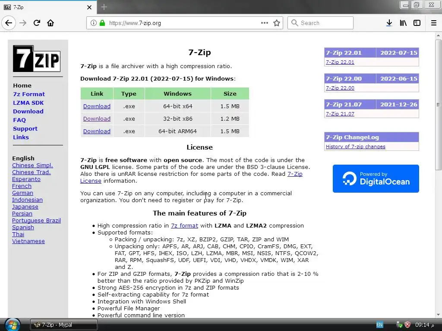Click the forward navigation arrow

[23, 23]
